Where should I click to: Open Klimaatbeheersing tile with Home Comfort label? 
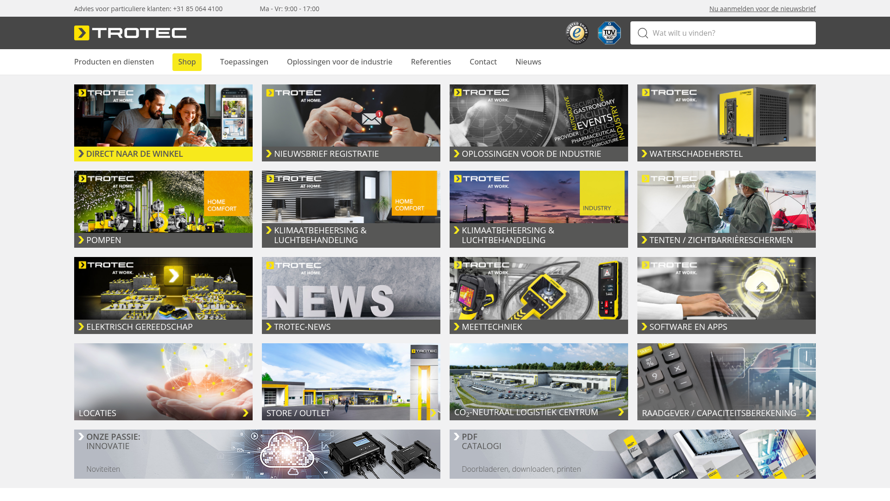tap(351, 209)
